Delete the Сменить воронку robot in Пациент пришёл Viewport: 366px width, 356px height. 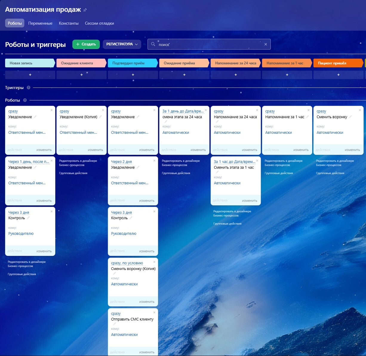[360, 110]
